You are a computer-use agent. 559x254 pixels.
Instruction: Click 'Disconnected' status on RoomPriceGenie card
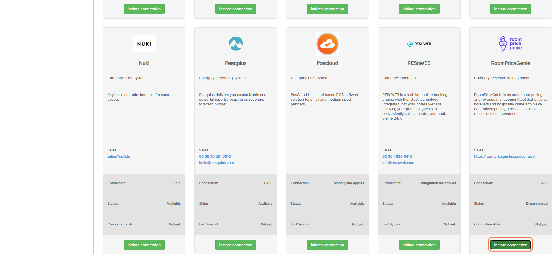[537, 204]
